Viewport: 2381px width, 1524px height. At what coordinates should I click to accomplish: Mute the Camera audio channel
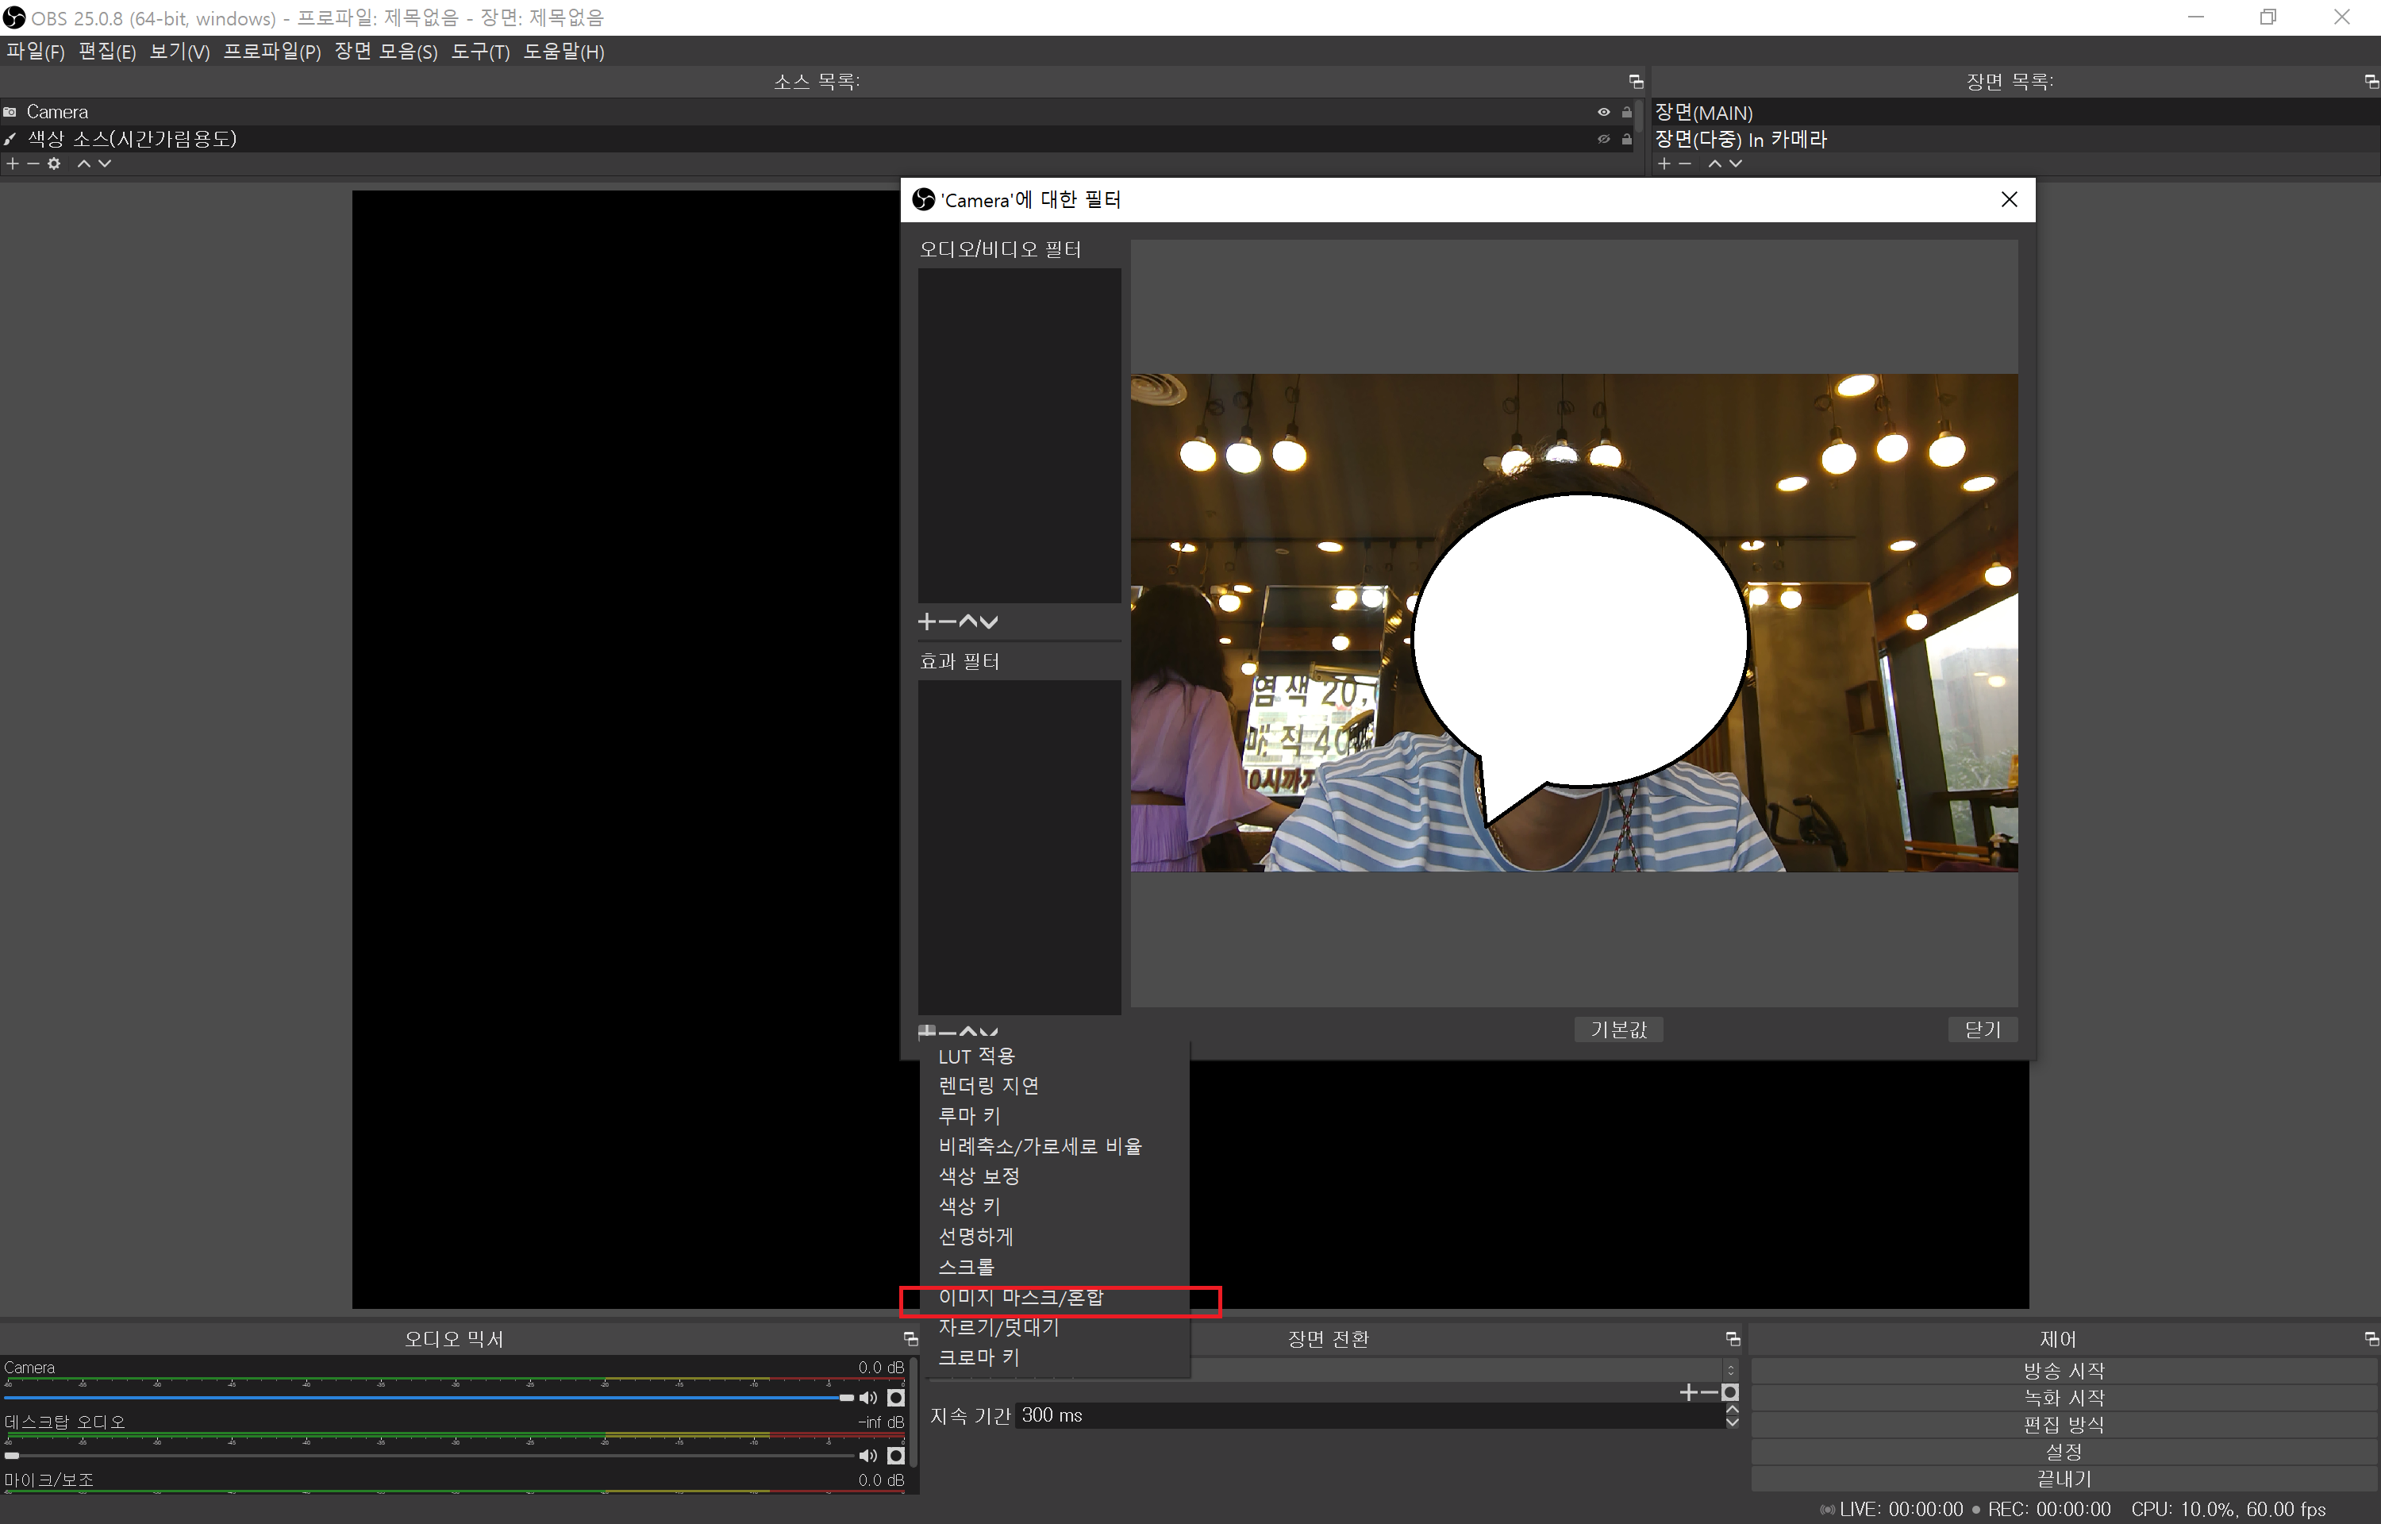point(867,1397)
